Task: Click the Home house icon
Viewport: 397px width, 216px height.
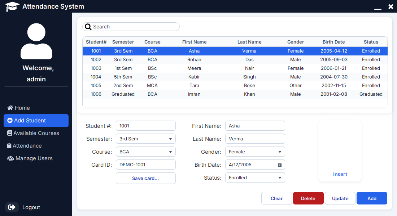Action: 10,108
